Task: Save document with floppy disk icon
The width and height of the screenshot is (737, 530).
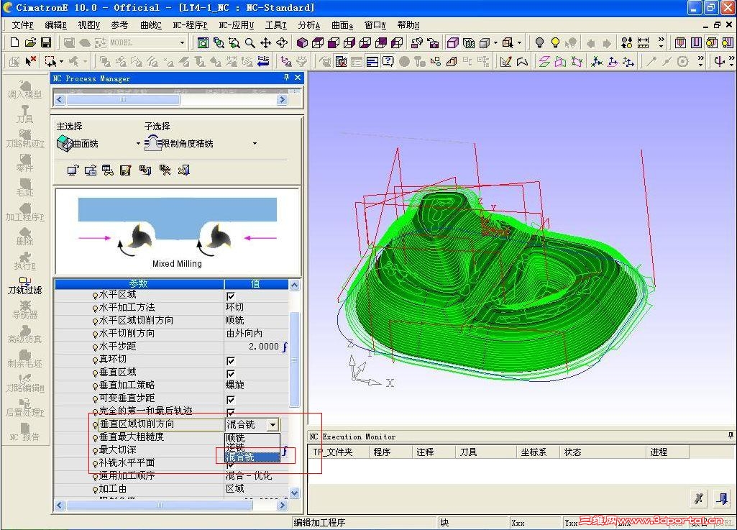Action: click(x=45, y=43)
